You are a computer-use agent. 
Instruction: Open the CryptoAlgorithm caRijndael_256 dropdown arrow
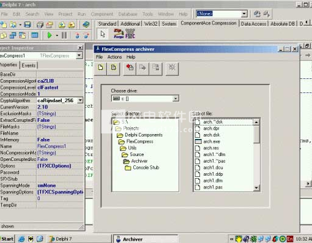pyautogui.click(x=80, y=100)
